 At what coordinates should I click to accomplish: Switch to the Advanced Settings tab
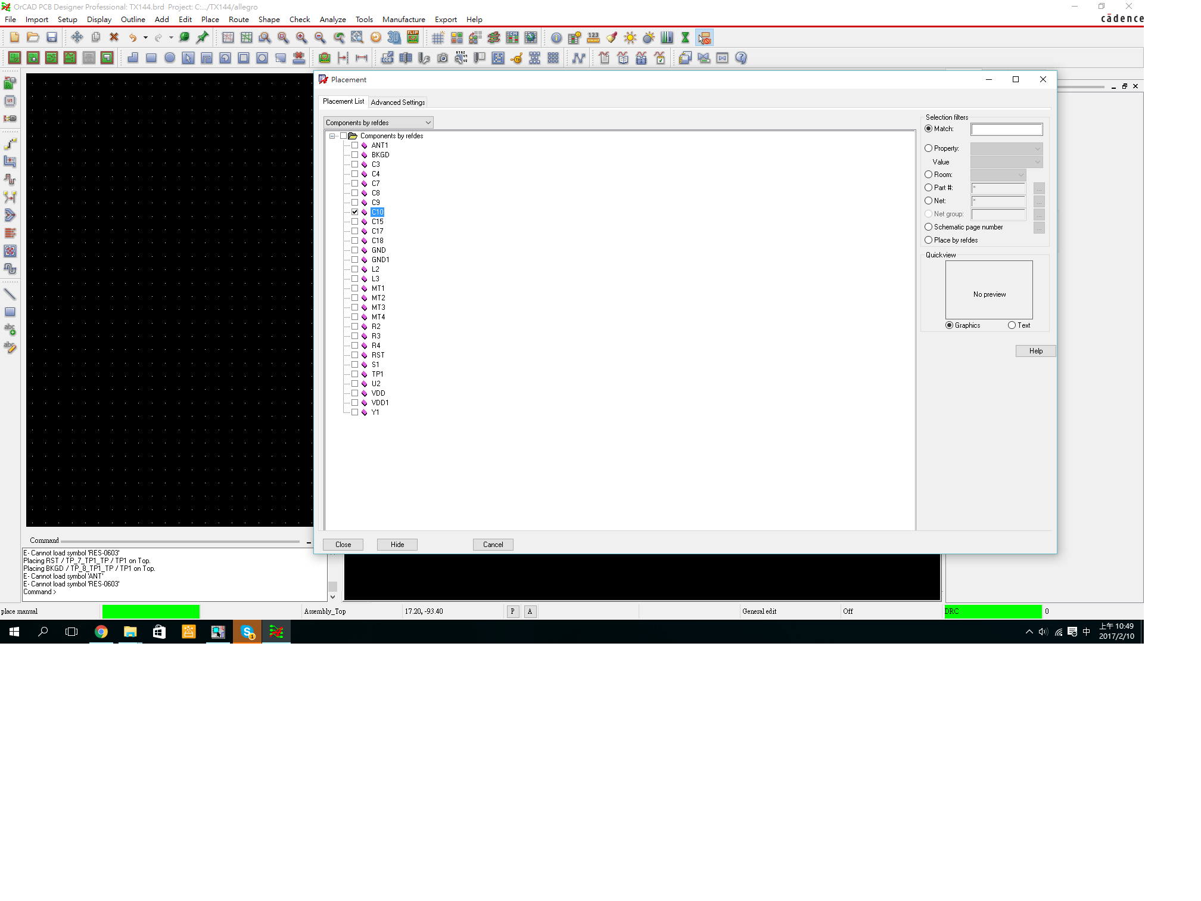[397, 102]
